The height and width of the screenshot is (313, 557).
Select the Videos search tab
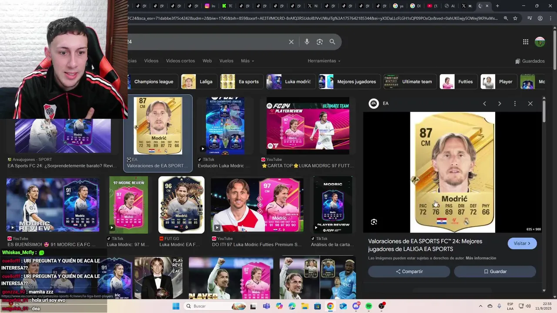151,61
